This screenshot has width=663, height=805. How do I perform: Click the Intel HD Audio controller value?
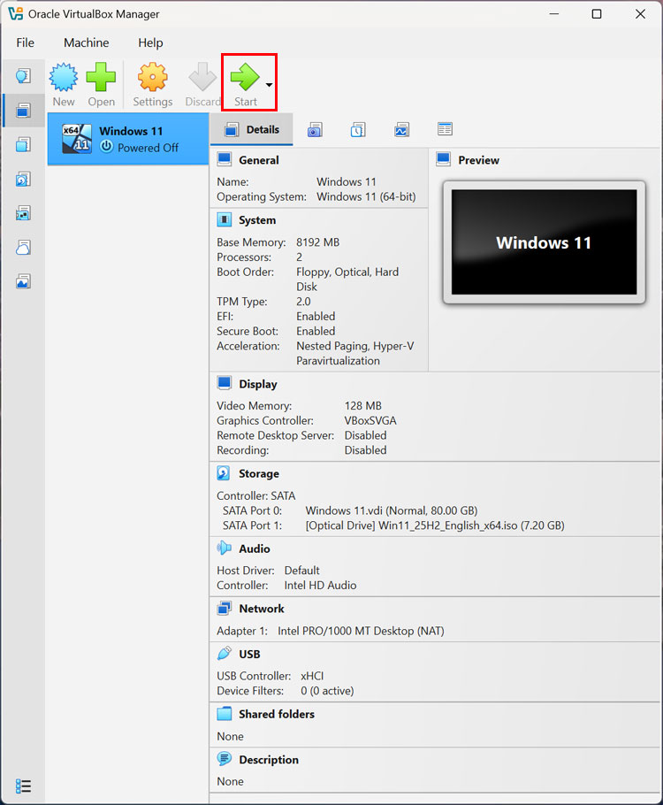[x=320, y=586]
